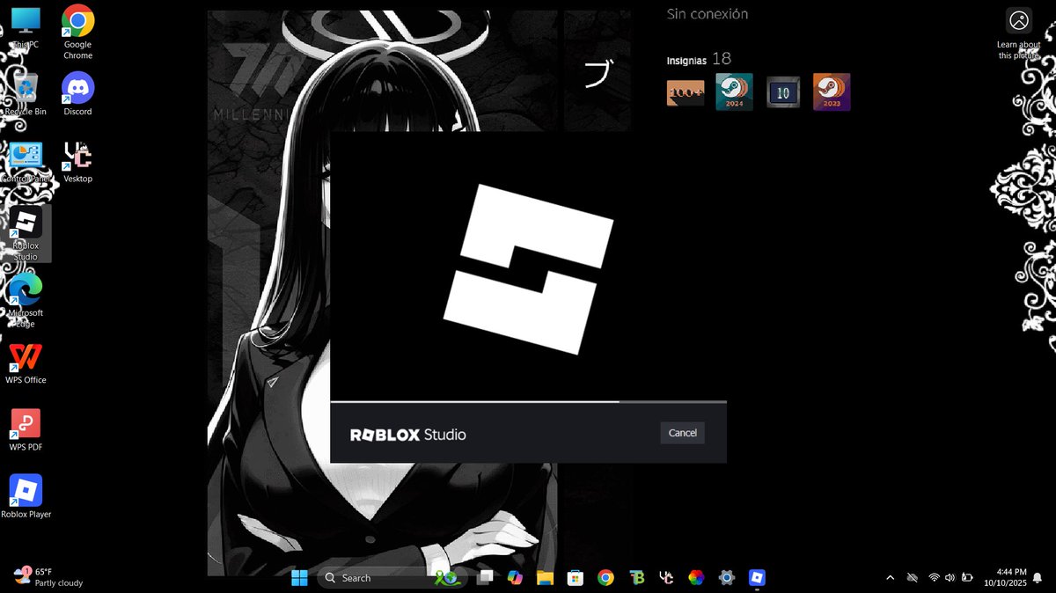Screen dimensions: 1056x593
Task: Click the Insignias 18 heading
Action: coord(699,59)
